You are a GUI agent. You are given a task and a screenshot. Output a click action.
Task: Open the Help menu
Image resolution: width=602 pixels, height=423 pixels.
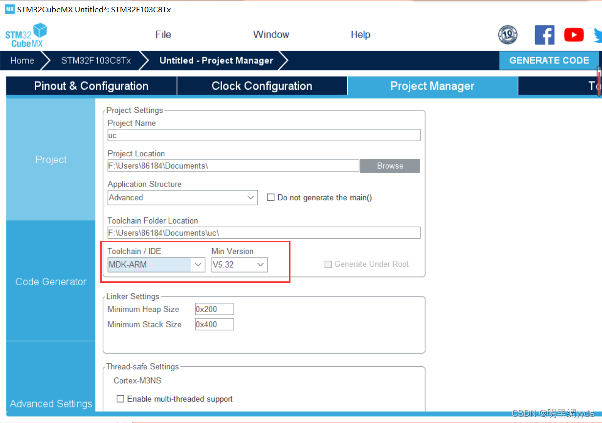360,35
